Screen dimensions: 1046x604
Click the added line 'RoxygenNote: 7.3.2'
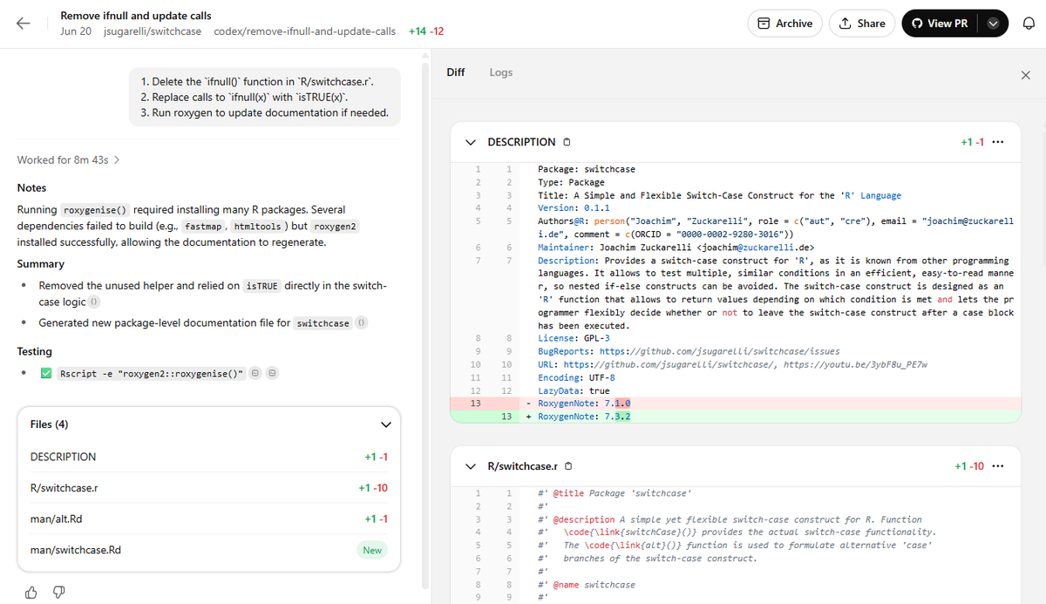(x=735, y=417)
